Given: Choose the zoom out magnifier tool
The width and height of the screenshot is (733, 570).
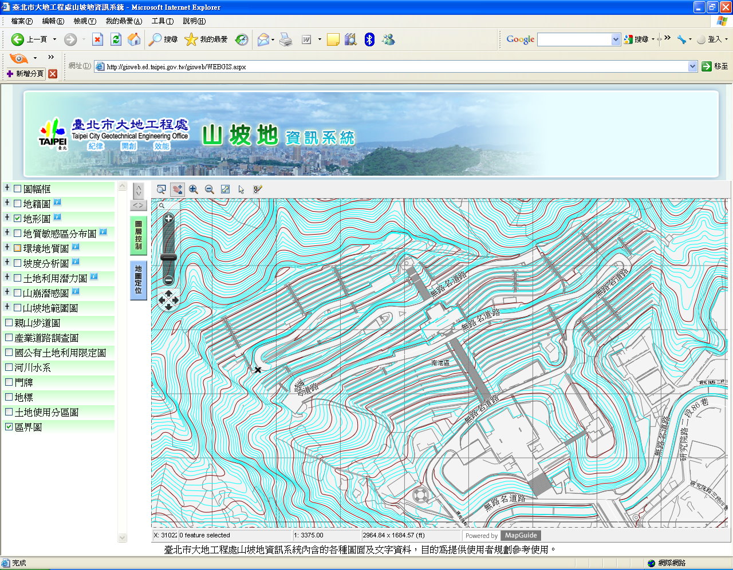Looking at the screenshot, I should pos(210,189).
